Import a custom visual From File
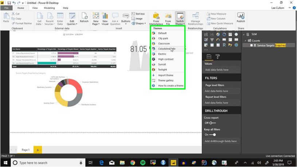The image size is (297, 167). (x=168, y=19)
